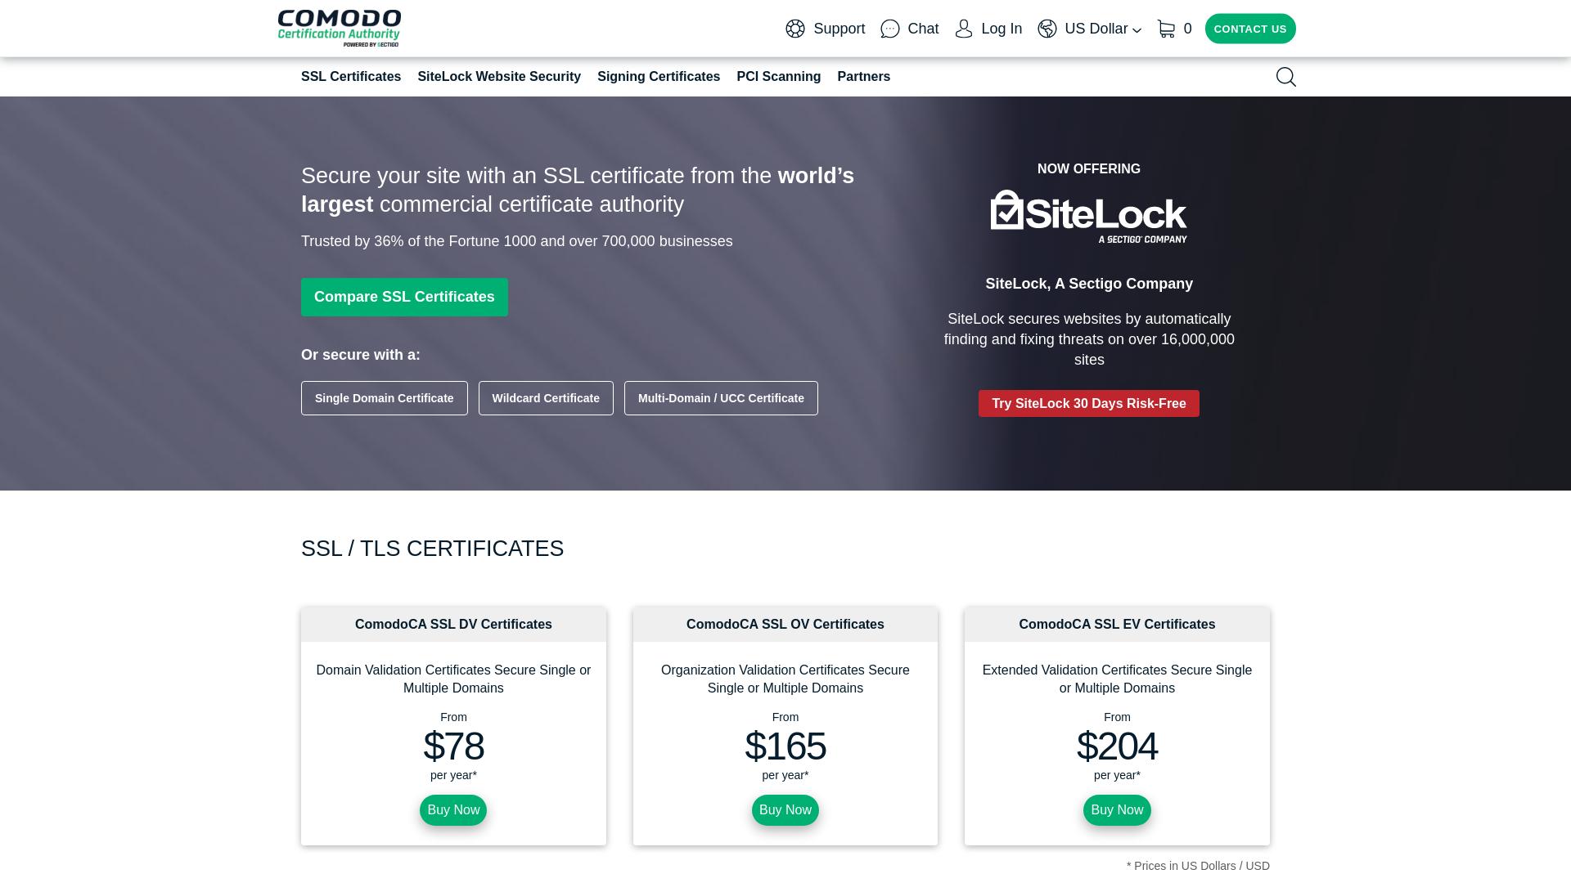Go to PCI Scanning menu
This screenshot has width=1571, height=883.
coord(778,77)
